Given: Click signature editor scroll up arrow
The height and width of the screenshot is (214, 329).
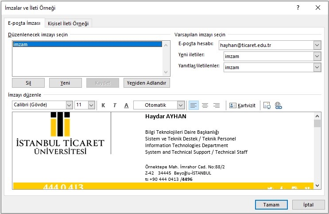Looking at the screenshot, I should (317, 116).
